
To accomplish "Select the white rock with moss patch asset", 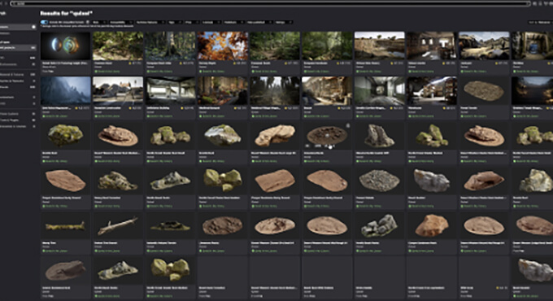I will pyautogui.click(x=222, y=136).
